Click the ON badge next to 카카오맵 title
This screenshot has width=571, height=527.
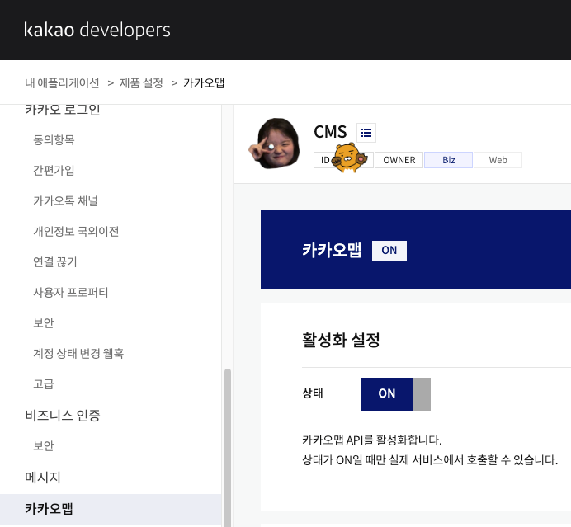[389, 251]
